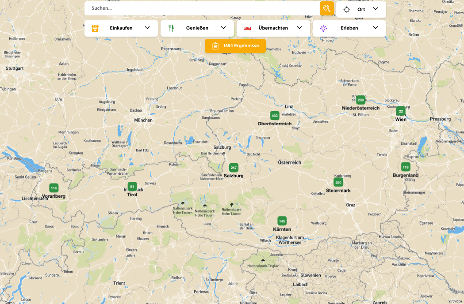This screenshot has width=464, height=304.
Task: Click the crosshair location icon beside Ort
Action: (347, 9)
